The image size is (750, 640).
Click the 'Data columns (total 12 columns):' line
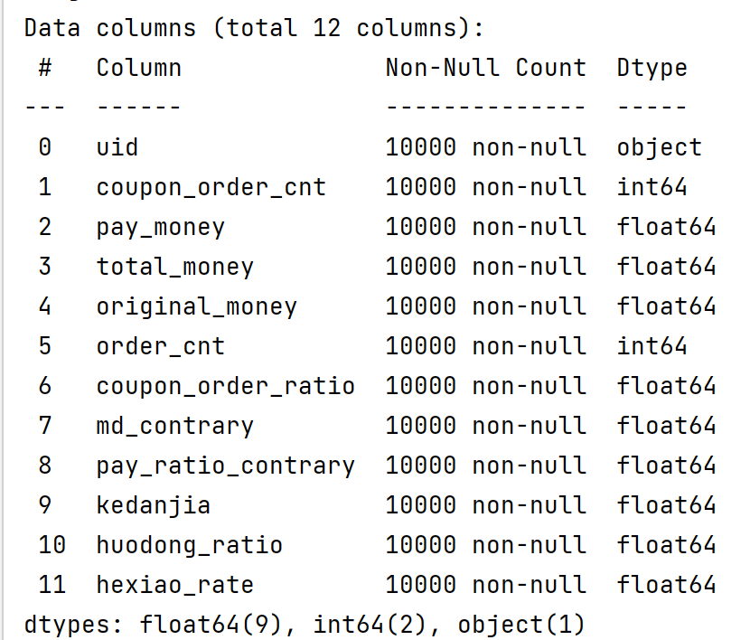tap(254, 28)
